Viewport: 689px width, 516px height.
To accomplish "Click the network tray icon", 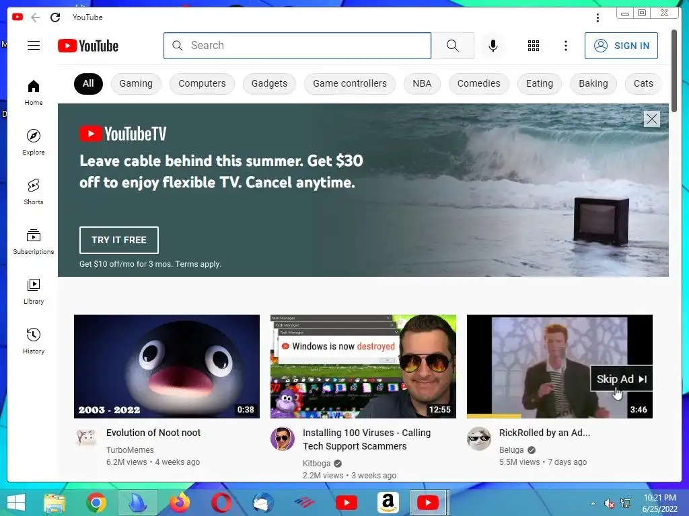I will pyautogui.click(x=626, y=503).
